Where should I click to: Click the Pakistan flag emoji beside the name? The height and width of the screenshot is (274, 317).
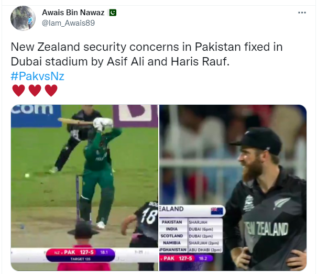(x=113, y=13)
